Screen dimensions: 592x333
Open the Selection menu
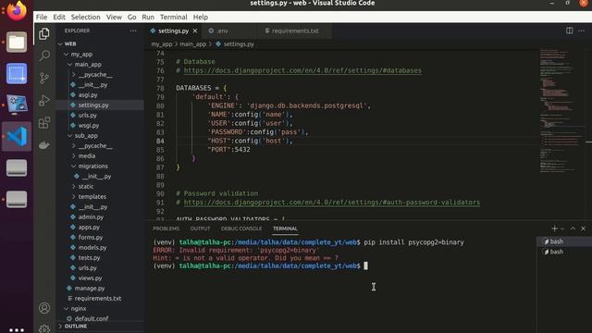click(x=86, y=17)
